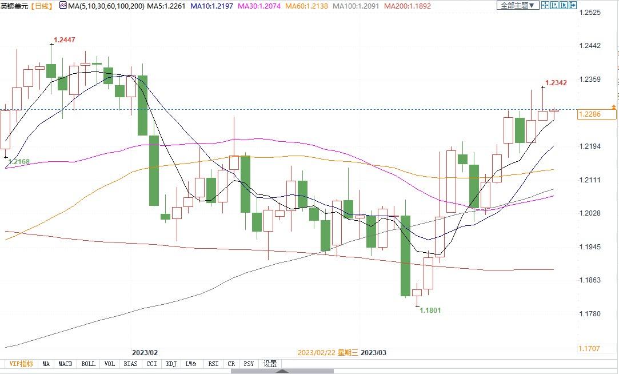Switch to the MACD indicator tab
This screenshot has height=374, width=619.
(x=66, y=364)
